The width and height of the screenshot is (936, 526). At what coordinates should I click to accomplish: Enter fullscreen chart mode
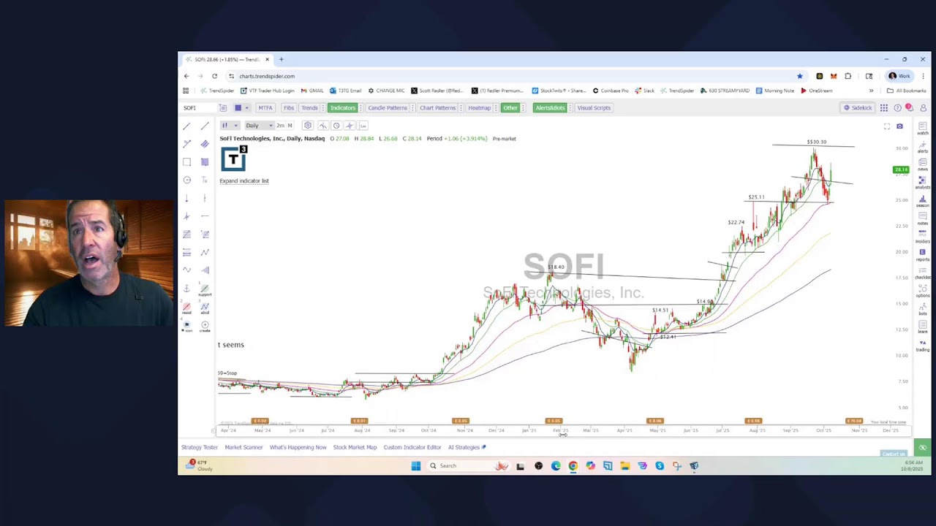[887, 126]
